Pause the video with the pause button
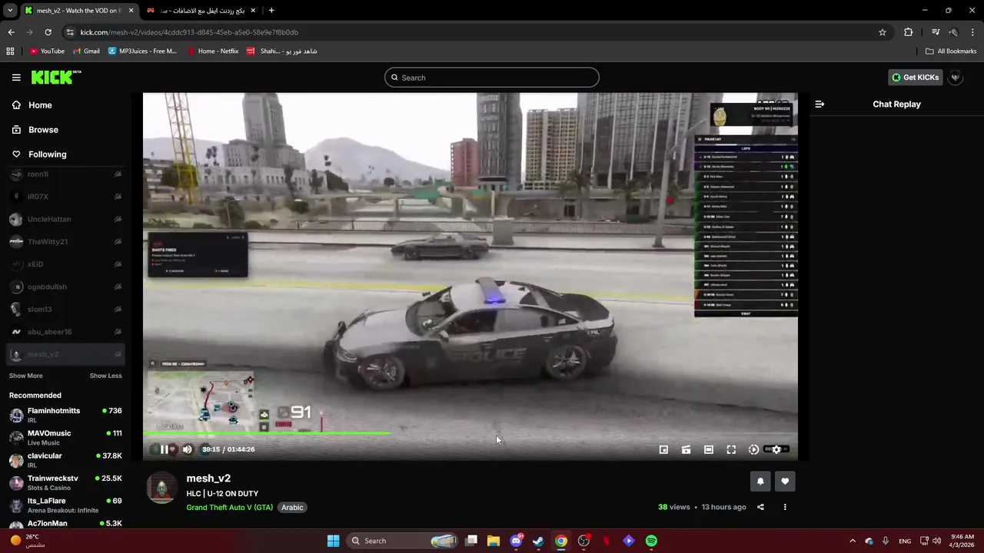 coord(164,449)
